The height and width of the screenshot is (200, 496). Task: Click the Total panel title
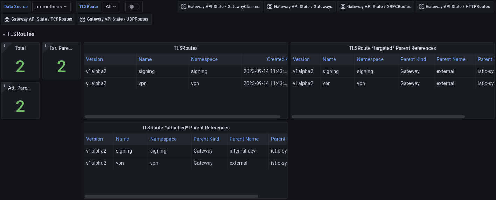click(x=20, y=48)
